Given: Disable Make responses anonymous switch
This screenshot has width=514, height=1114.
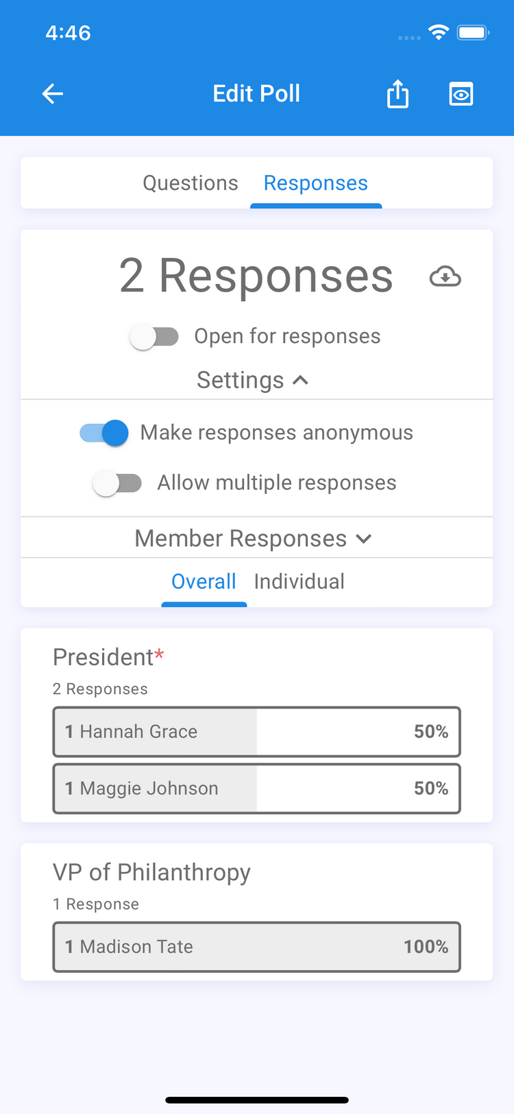Looking at the screenshot, I should (x=105, y=434).
